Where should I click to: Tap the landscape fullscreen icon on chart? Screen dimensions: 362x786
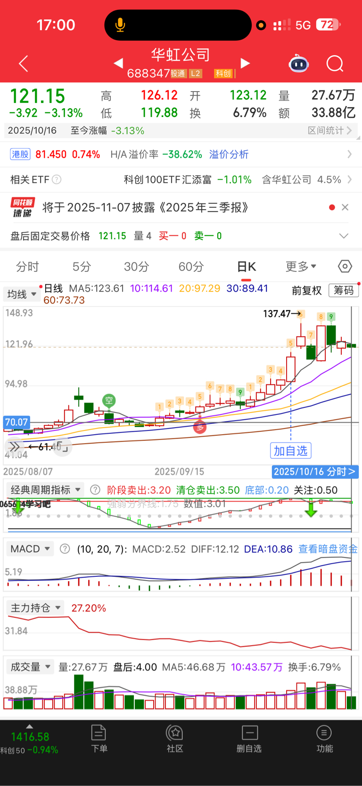[62, 447]
